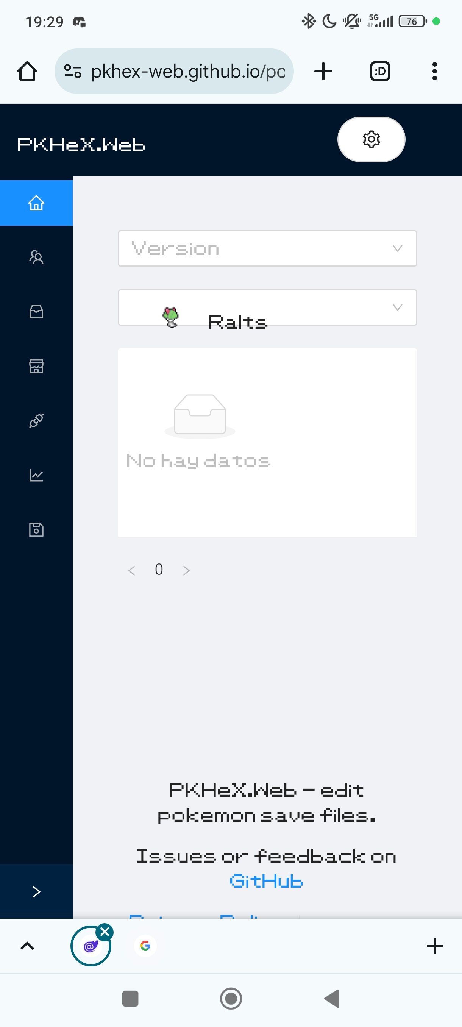Click the PKHeX.Web header title

[x=81, y=145]
